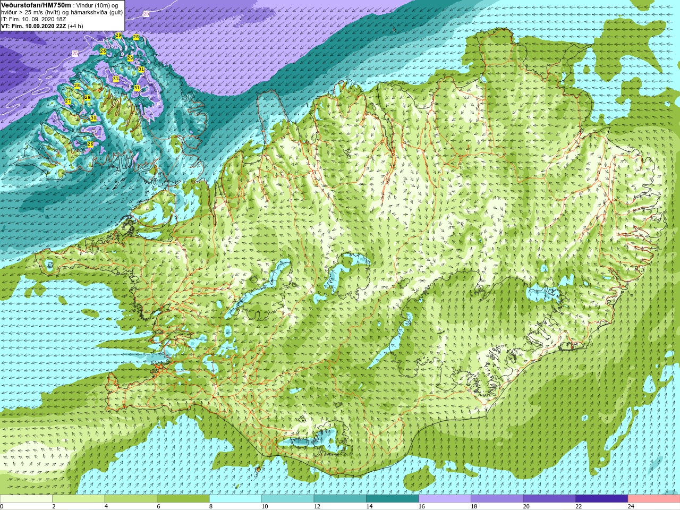Click the yellow 29 gust label

[118, 36]
